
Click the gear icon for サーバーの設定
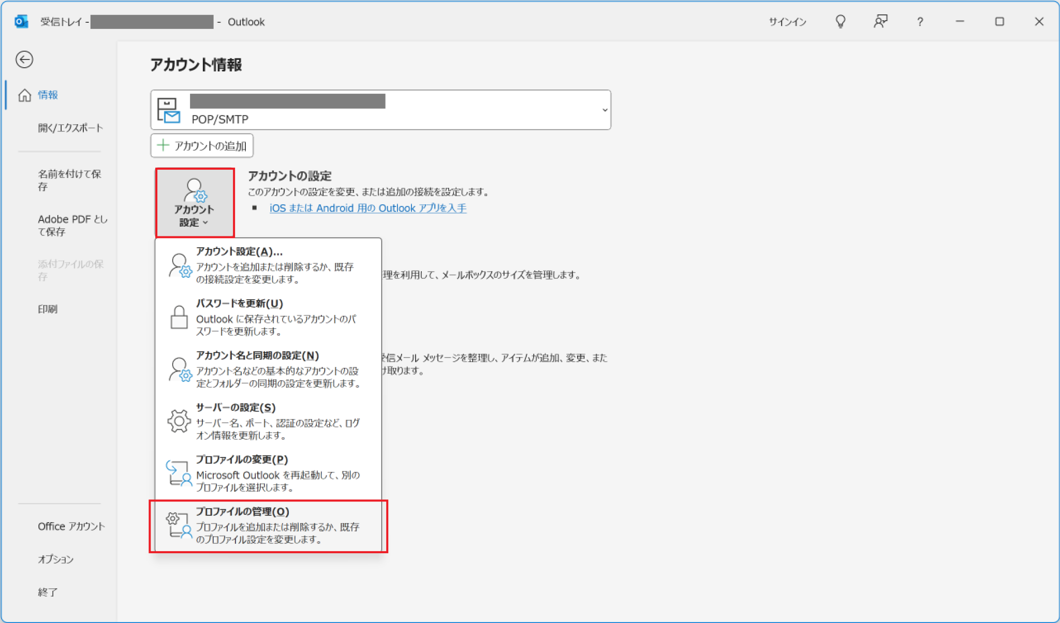point(179,421)
